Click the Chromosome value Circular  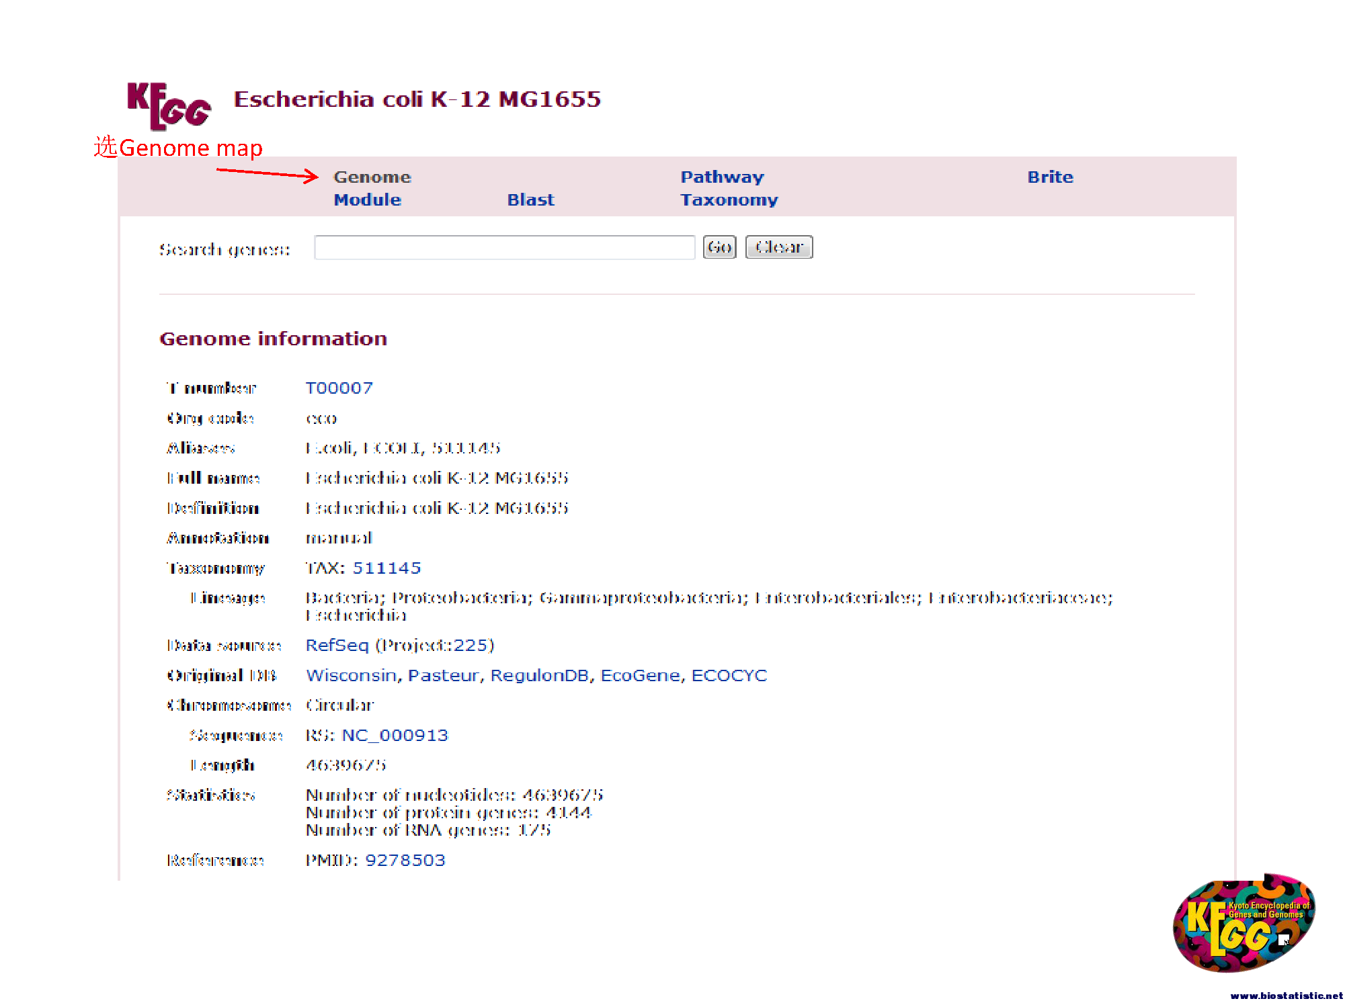click(339, 705)
